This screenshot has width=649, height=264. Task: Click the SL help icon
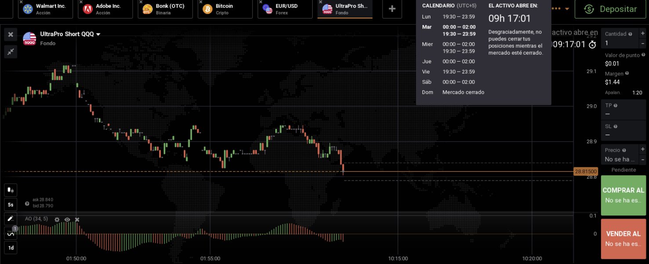(x=616, y=127)
